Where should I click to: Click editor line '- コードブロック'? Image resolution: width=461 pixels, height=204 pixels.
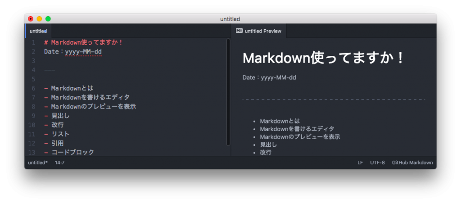pyautogui.click(x=69, y=152)
